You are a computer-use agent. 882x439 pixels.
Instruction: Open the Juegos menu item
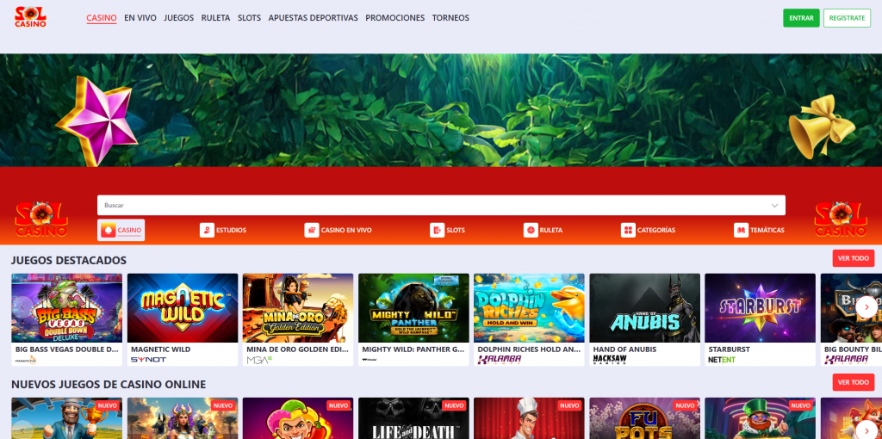(179, 18)
